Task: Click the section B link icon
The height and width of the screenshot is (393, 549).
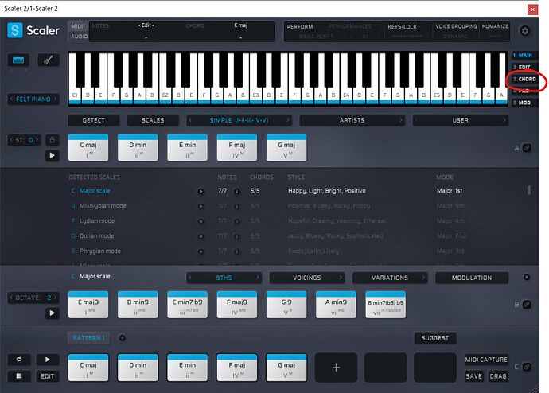Action: pos(527,305)
